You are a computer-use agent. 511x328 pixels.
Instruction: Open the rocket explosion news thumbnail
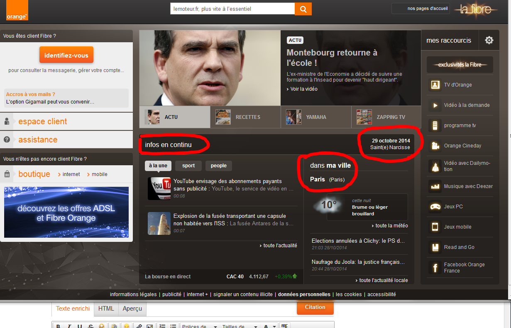point(159,224)
